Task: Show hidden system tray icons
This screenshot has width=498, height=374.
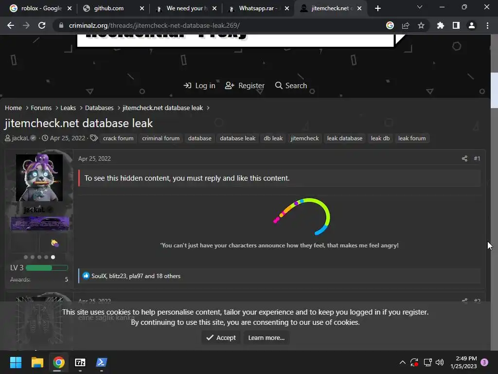Action: pos(402,362)
